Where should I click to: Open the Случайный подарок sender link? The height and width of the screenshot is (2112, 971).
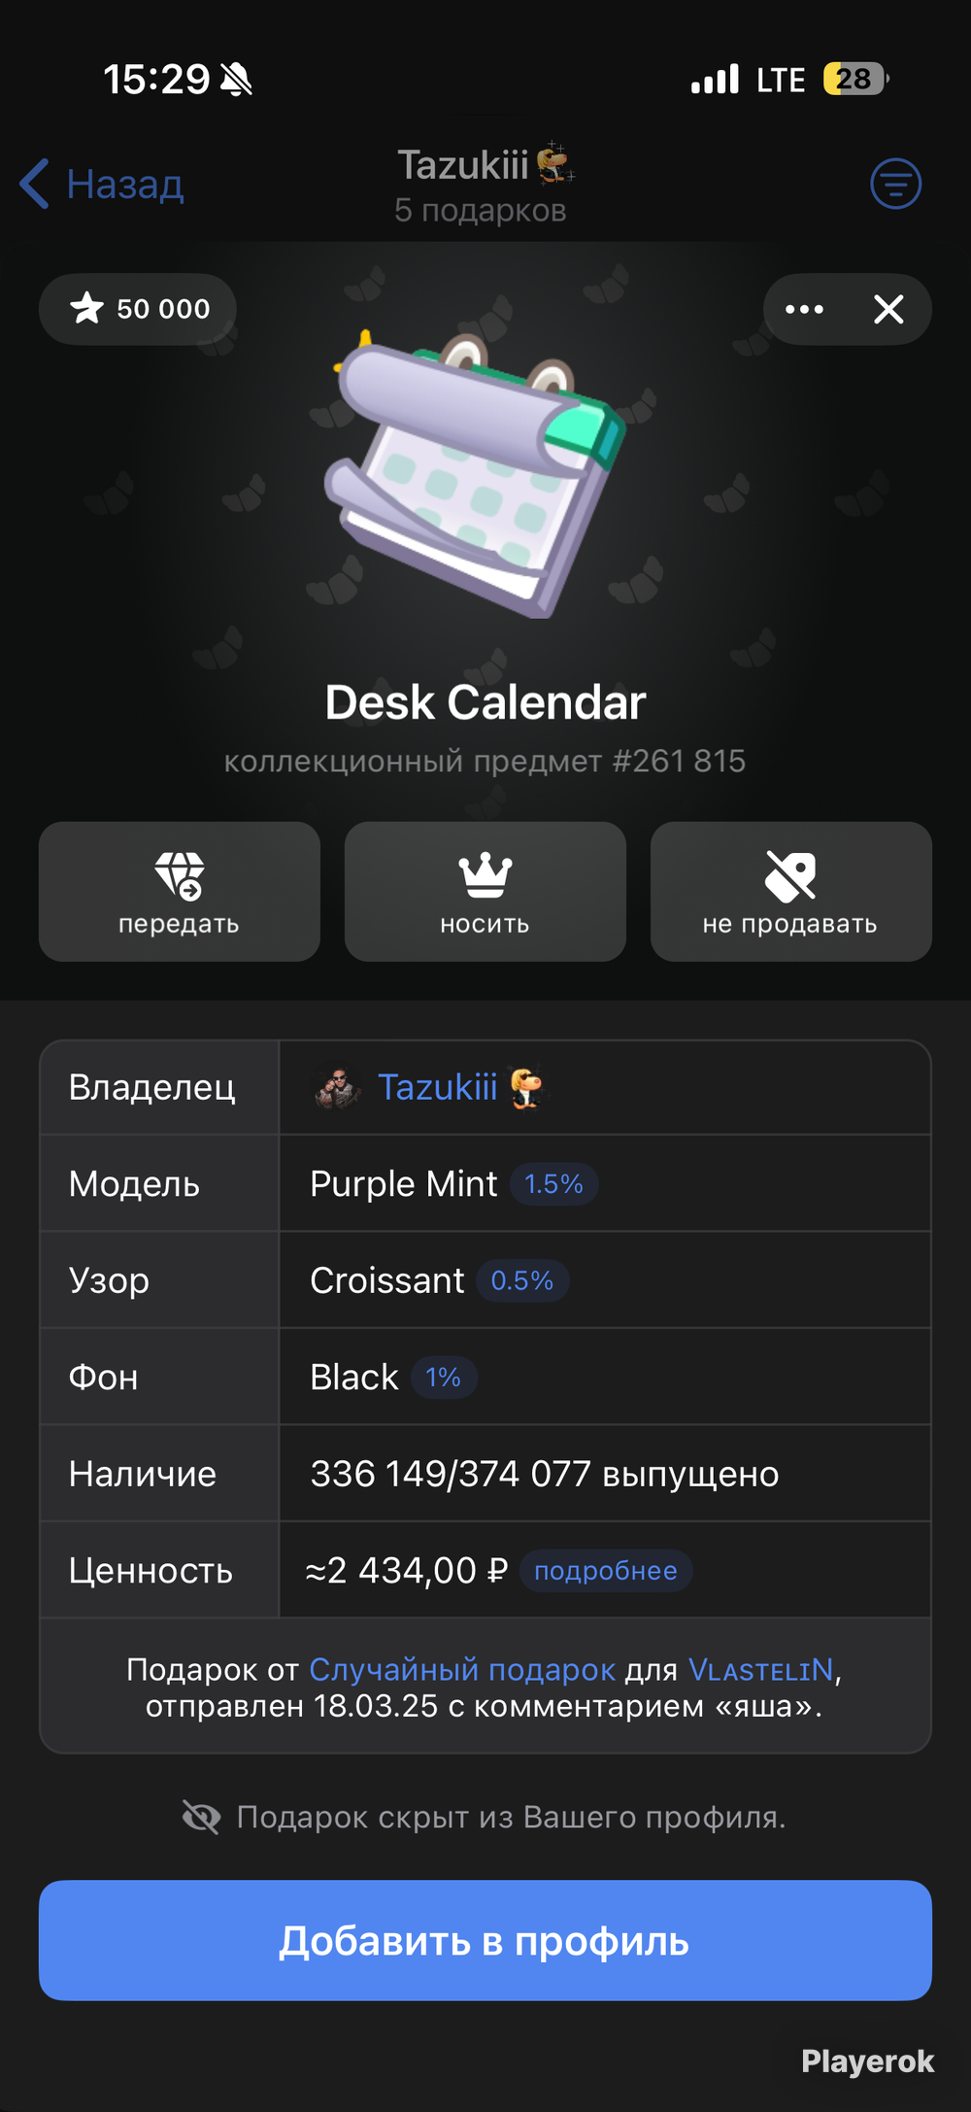click(x=462, y=1670)
